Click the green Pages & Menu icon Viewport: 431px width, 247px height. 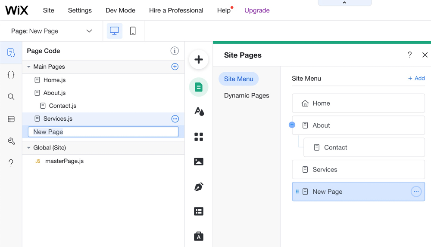(198, 87)
